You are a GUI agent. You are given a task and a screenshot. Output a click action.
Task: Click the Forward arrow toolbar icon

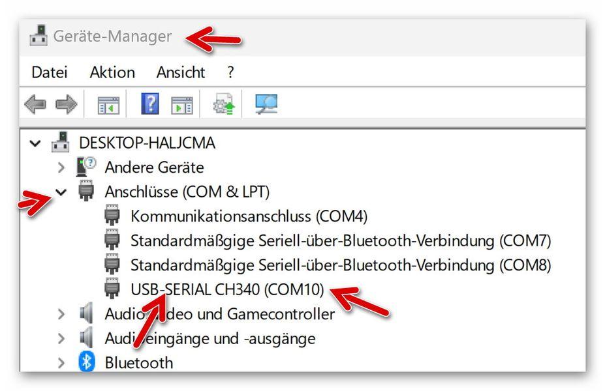67,104
